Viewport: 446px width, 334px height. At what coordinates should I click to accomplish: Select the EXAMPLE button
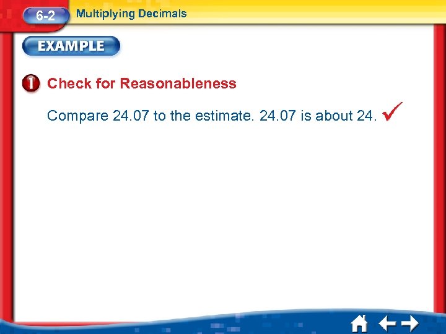tap(71, 46)
